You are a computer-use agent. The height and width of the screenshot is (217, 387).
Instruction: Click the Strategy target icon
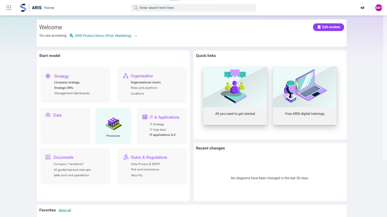point(48,76)
